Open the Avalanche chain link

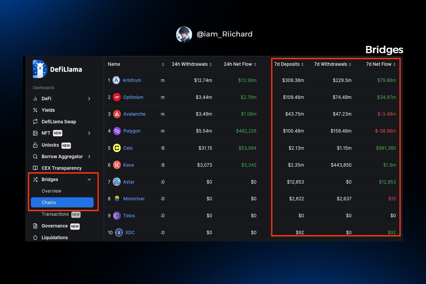point(135,114)
